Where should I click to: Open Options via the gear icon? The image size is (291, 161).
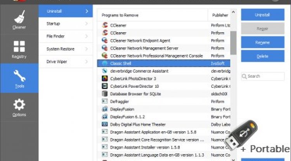click(x=19, y=105)
